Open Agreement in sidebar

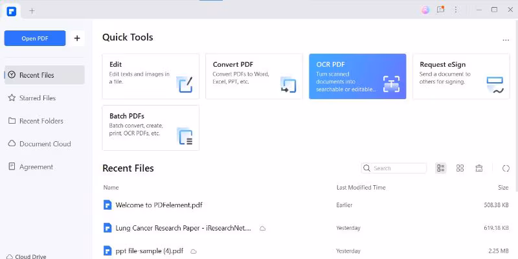click(44, 167)
